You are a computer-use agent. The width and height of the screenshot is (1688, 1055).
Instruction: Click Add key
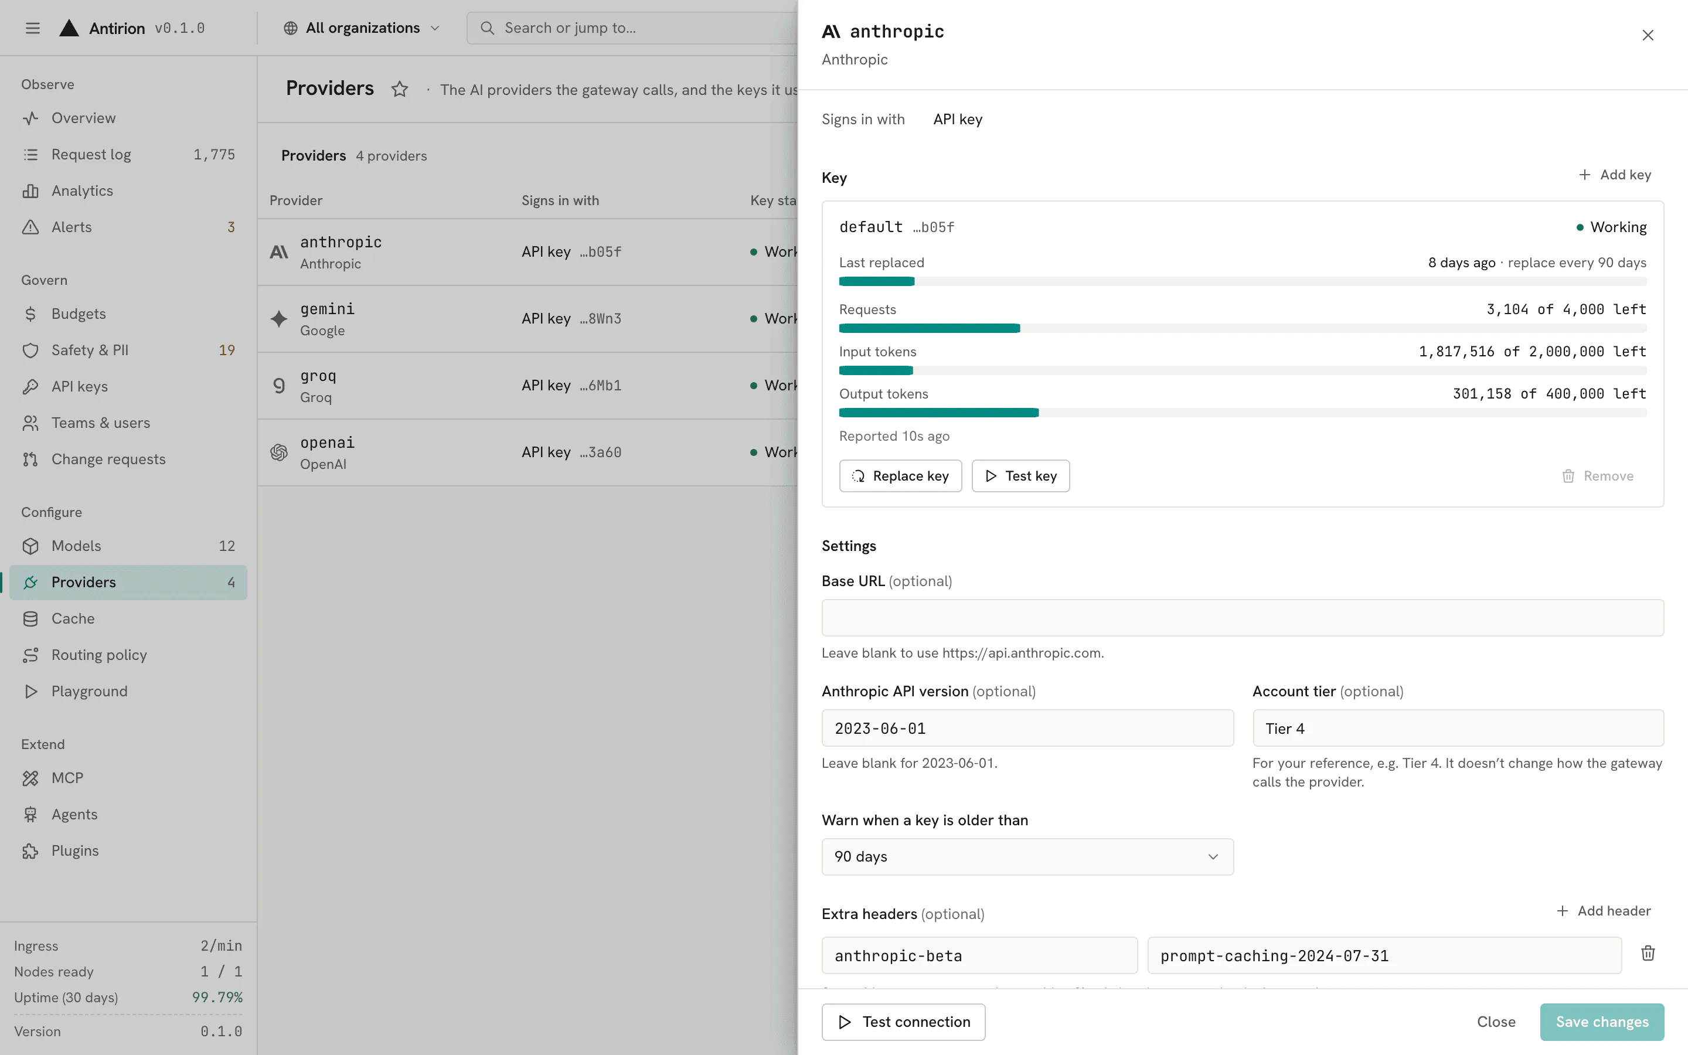[1614, 175]
